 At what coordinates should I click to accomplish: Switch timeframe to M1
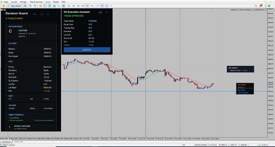point(69,6)
